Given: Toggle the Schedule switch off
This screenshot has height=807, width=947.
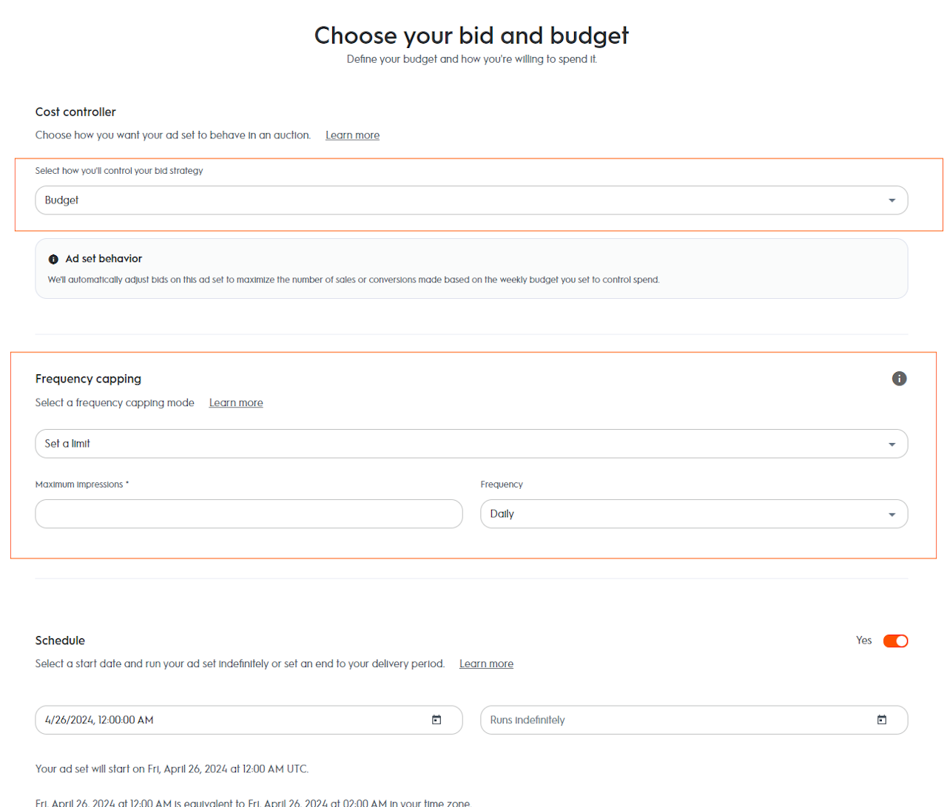Looking at the screenshot, I should pos(895,641).
